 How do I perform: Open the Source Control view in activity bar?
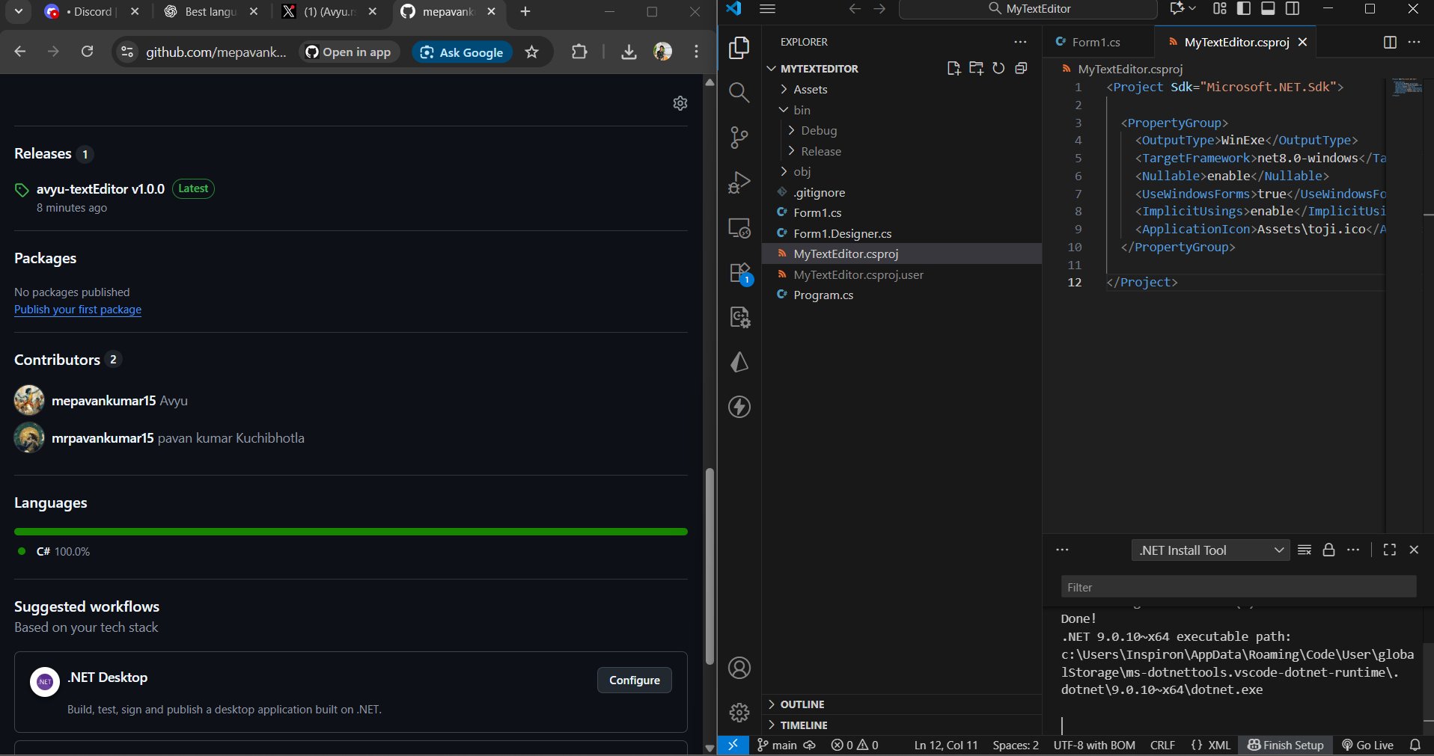pos(739,138)
